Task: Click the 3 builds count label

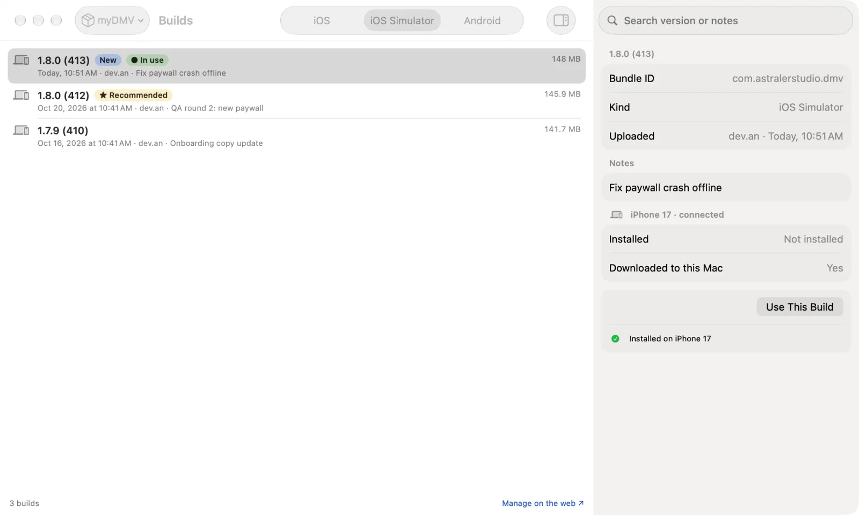Action: click(x=24, y=503)
